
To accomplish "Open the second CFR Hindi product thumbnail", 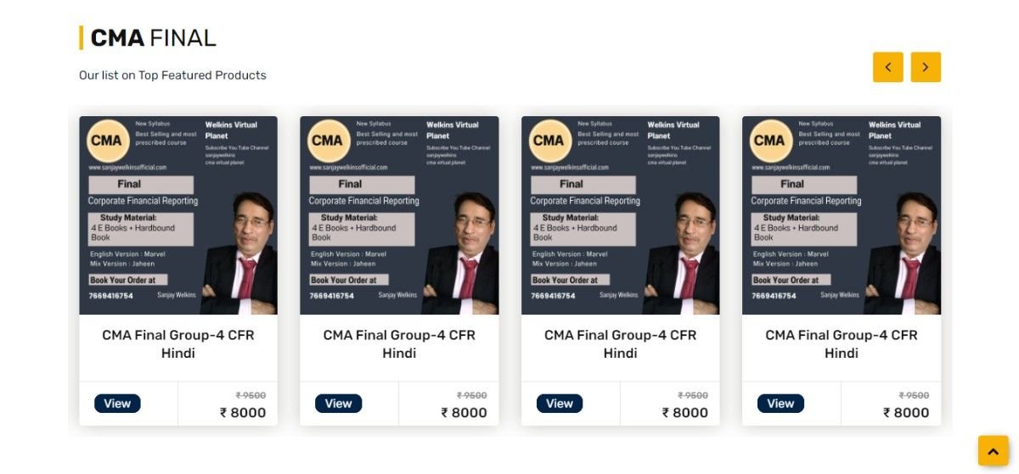I will (399, 215).
